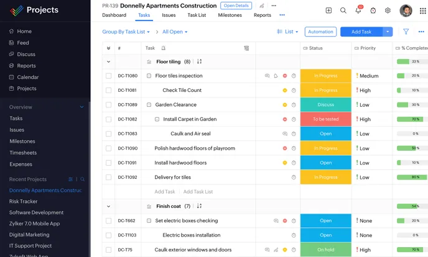Click the user profile avatar
The width and height of the screenshot is (428, 257).
406,11
